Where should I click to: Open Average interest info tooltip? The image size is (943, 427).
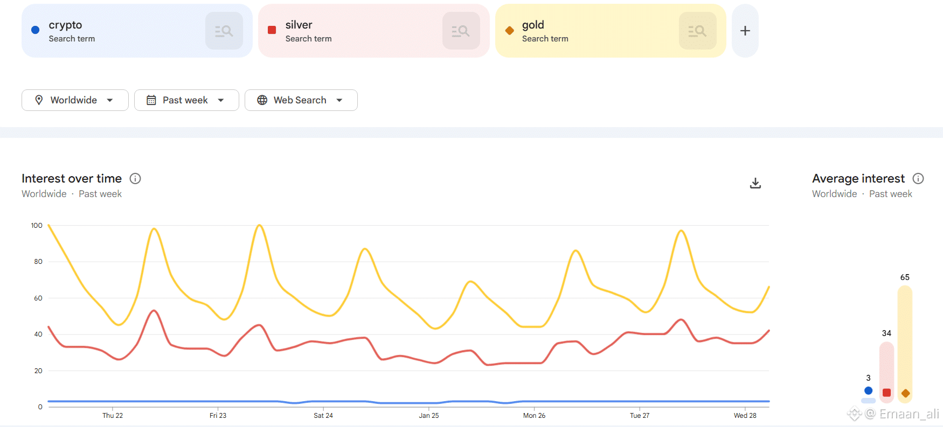(918, 178)
